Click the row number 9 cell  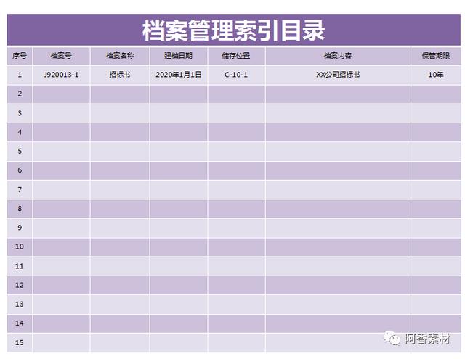click(20, 228)
